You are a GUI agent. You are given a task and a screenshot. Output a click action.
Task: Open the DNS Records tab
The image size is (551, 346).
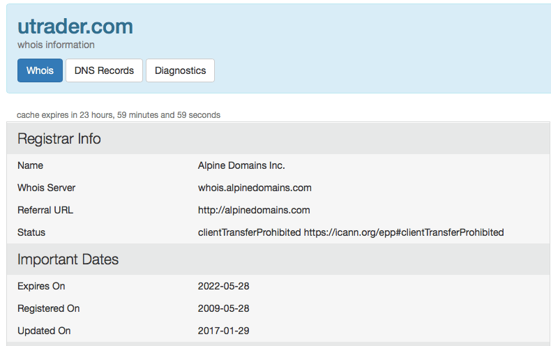104,70
